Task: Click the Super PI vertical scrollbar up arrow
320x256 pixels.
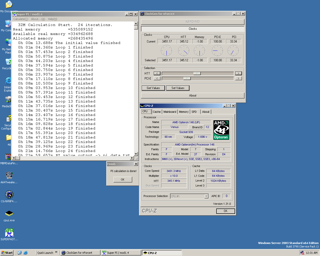Action: (136, 23)
